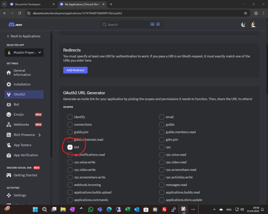268x214 pixels.
Task: Open the Getting Started SDK page
Action: 24,175
